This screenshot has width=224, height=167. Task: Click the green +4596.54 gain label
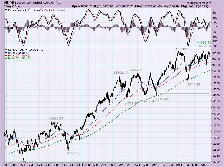(204, 42)
